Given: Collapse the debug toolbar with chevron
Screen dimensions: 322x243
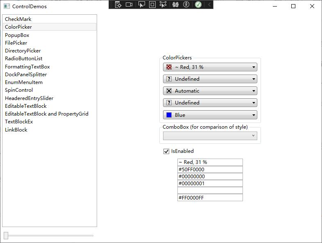Looking at the screenshot, I should point(209,5).
